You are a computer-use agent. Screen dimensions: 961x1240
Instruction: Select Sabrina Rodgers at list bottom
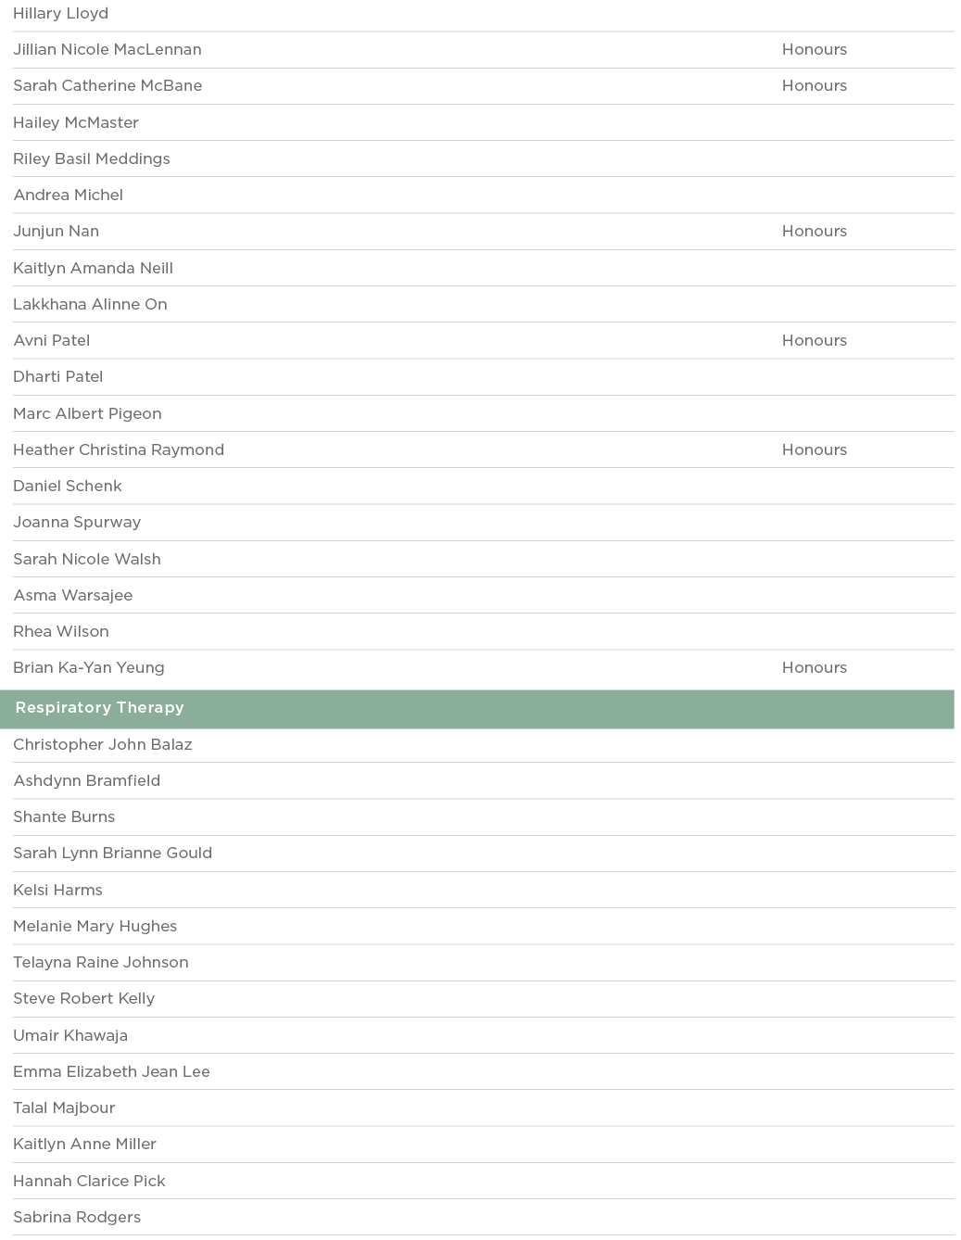(x=77, y=1218)
